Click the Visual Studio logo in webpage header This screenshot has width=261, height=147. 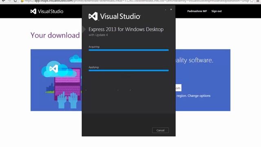(x=47, y=11)
